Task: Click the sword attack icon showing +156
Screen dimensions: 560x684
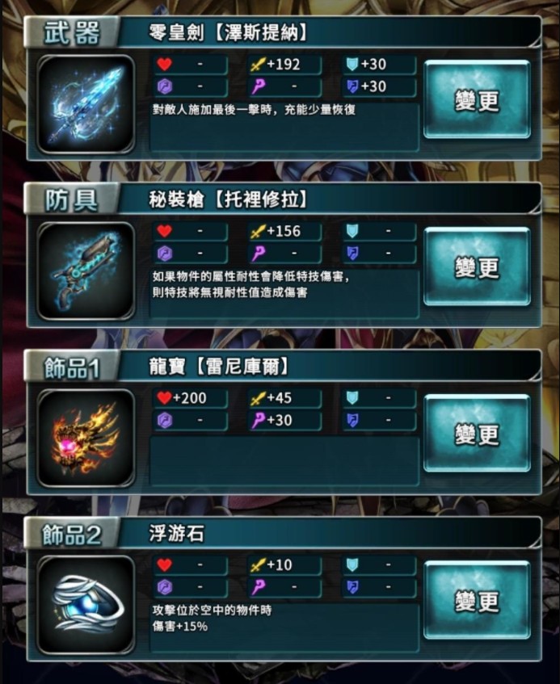Action: (x=258, y=231)
